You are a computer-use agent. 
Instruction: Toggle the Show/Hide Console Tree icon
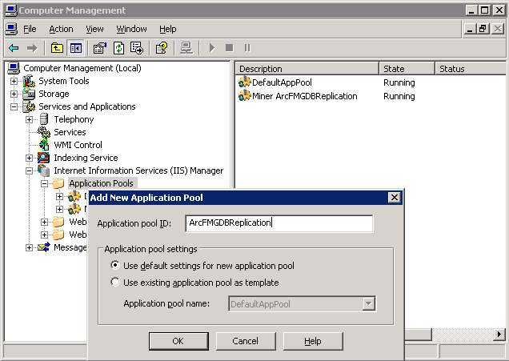(75, 48)
